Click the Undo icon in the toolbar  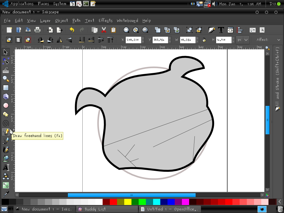pyautogui.click(x=72, y=30)
